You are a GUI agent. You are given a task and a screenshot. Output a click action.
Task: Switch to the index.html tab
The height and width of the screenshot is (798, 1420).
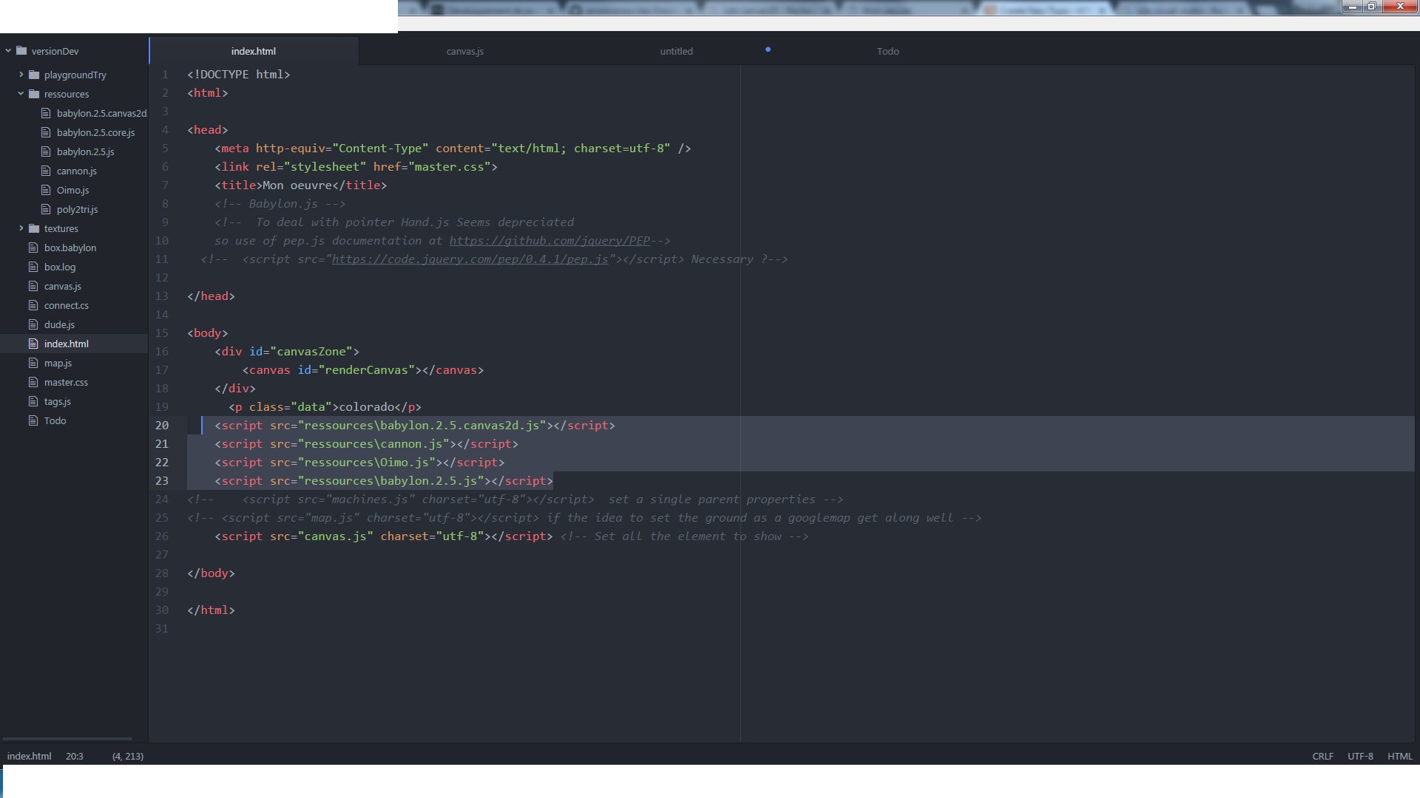pos(254,51)
